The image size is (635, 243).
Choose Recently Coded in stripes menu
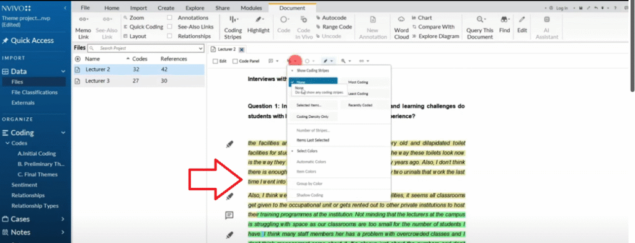pos(365,105)
